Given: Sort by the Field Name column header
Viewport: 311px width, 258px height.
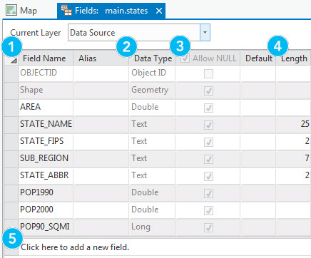Looking at the screenshot, I should [46, 58].
